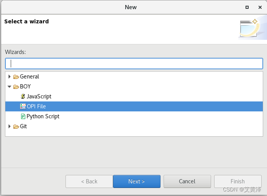The image size is (267, 196).
Task: Select the BOY tree label
Action: (25, 87)
